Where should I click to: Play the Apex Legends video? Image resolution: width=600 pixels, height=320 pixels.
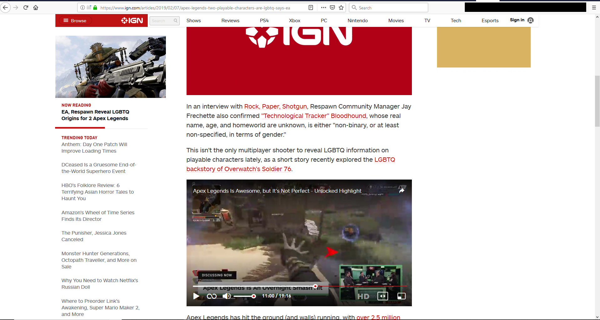click(196, 296)
